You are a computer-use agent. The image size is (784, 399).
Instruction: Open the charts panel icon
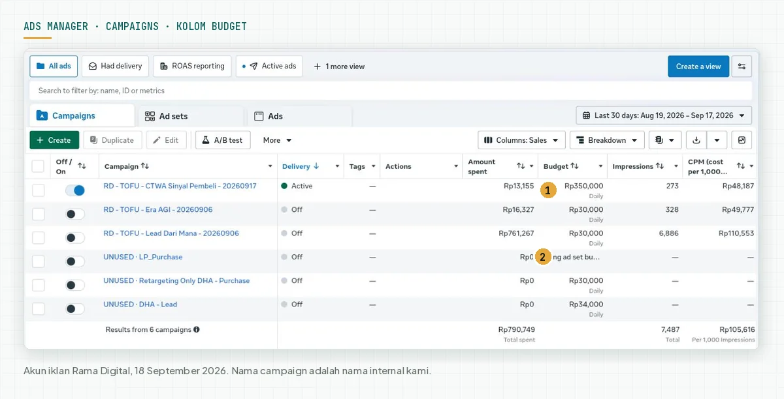(x=742, y=140)
